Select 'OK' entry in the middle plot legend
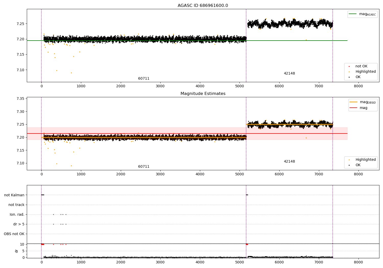 pyautogui.click(x=358, y=165)
